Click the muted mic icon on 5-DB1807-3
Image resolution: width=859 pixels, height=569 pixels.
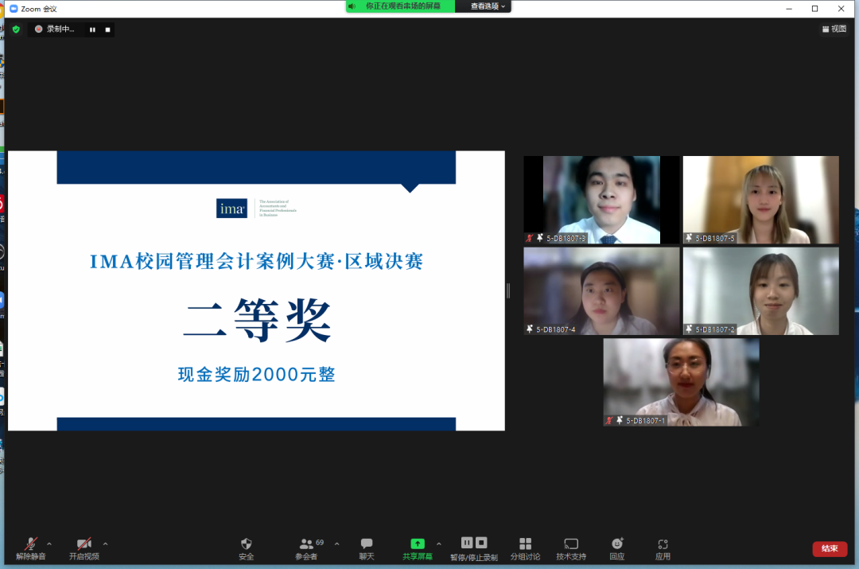click(529, 238)
